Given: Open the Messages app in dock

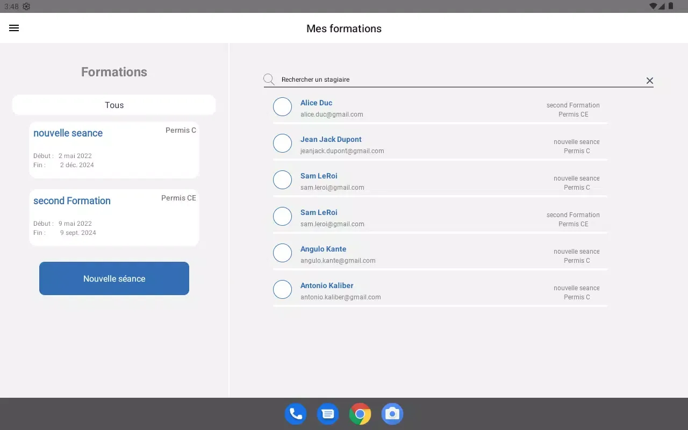Looking at the screenshot, I should click(x=328, y=414).
